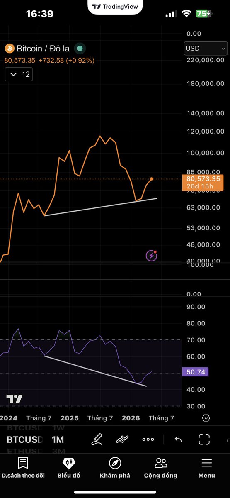Open the D.sách theo dõi watchlist tab
The image size is (230, 498).
click(23, 468)
